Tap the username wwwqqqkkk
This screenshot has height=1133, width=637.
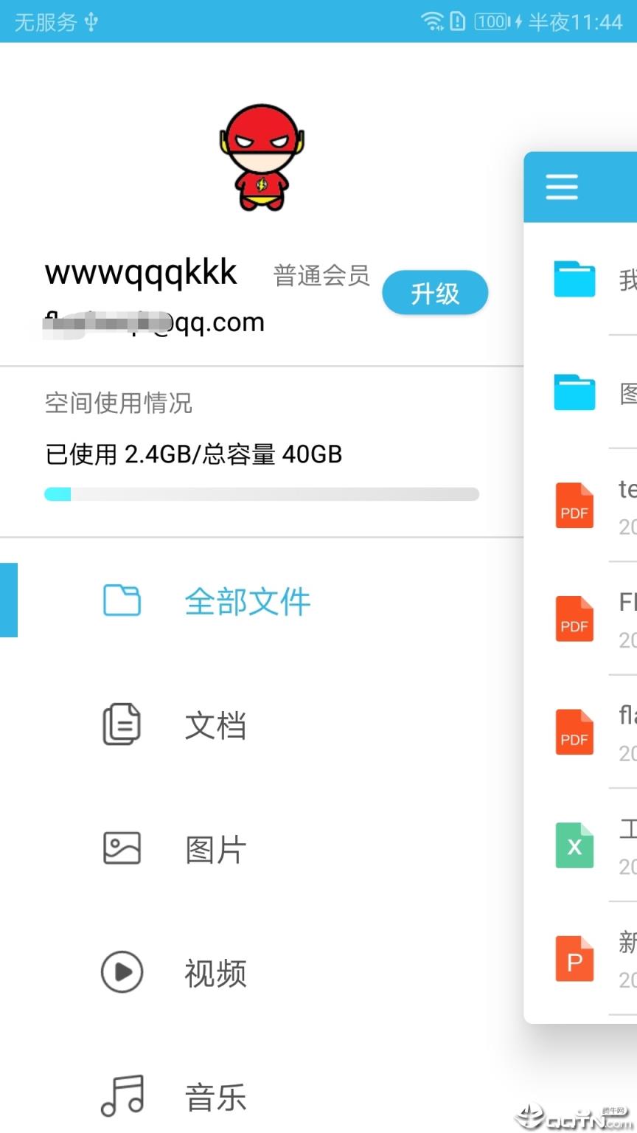tap(141, 272)
